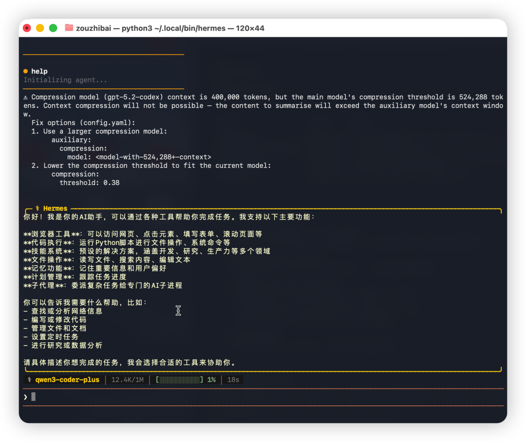Image resolution: width=526 pixels, height=442 pixels.
Task: Click the context usage progress bar
Action: (179, 380)
